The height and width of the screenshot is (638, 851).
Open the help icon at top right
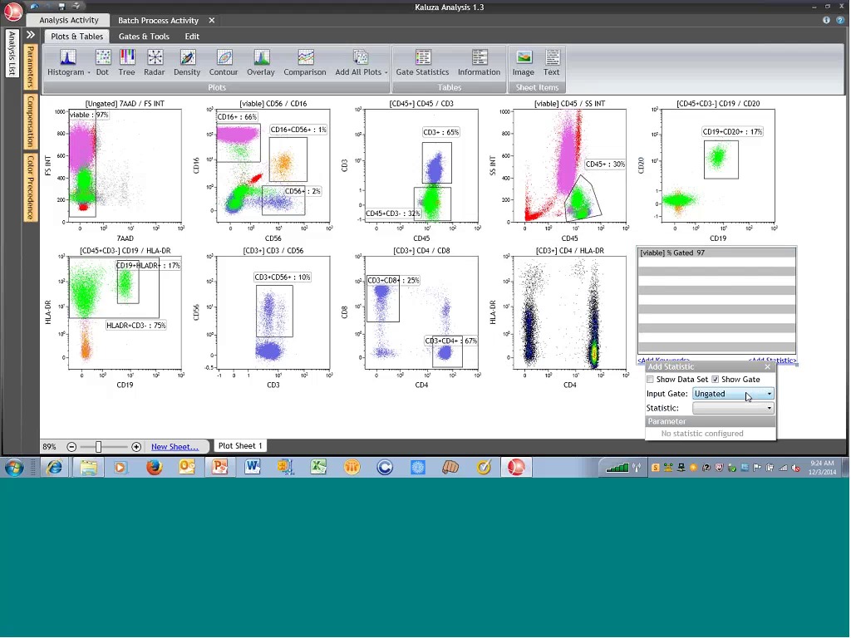[x=839, y=20]
